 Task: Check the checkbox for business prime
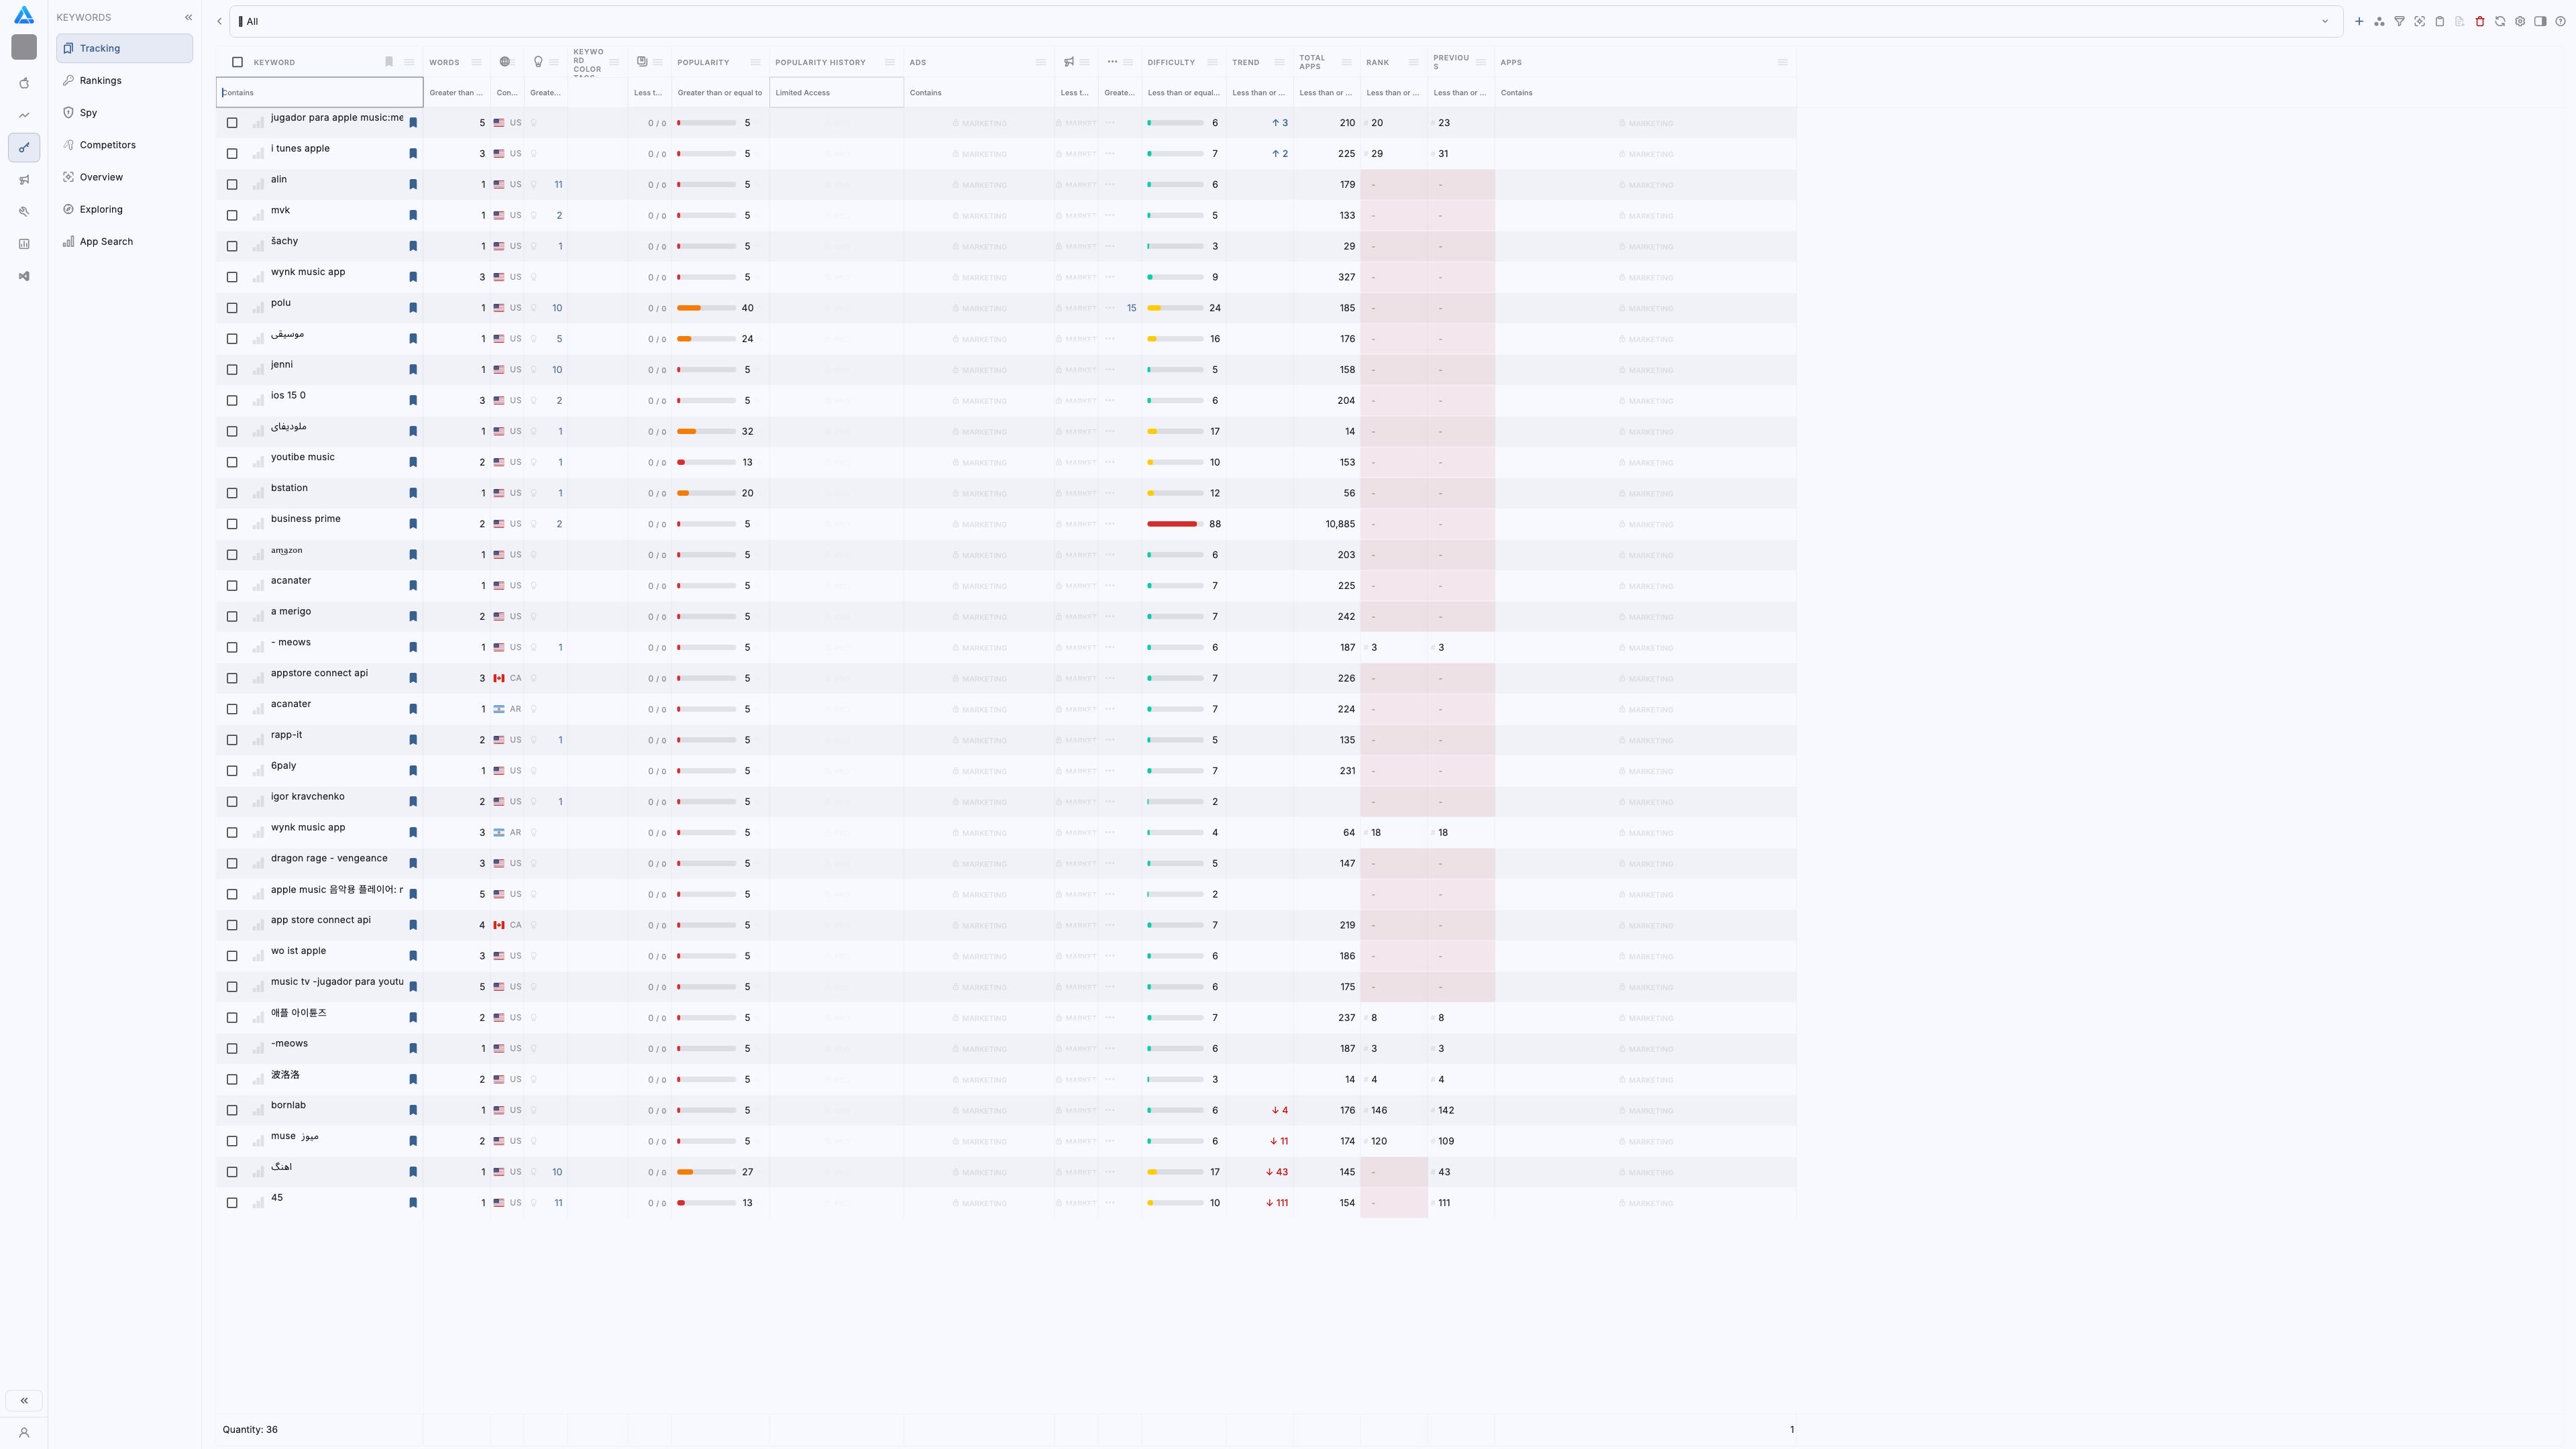coord(232,524)
